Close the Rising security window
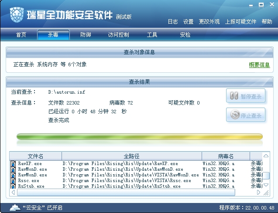The height and width of the screenshot is (213, 278). tap(272, 4)
